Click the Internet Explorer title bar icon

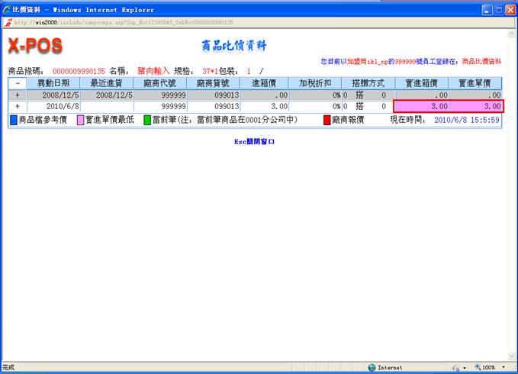(x=8, y=10)
